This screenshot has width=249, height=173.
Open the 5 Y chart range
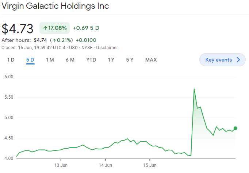coord(130,60)
